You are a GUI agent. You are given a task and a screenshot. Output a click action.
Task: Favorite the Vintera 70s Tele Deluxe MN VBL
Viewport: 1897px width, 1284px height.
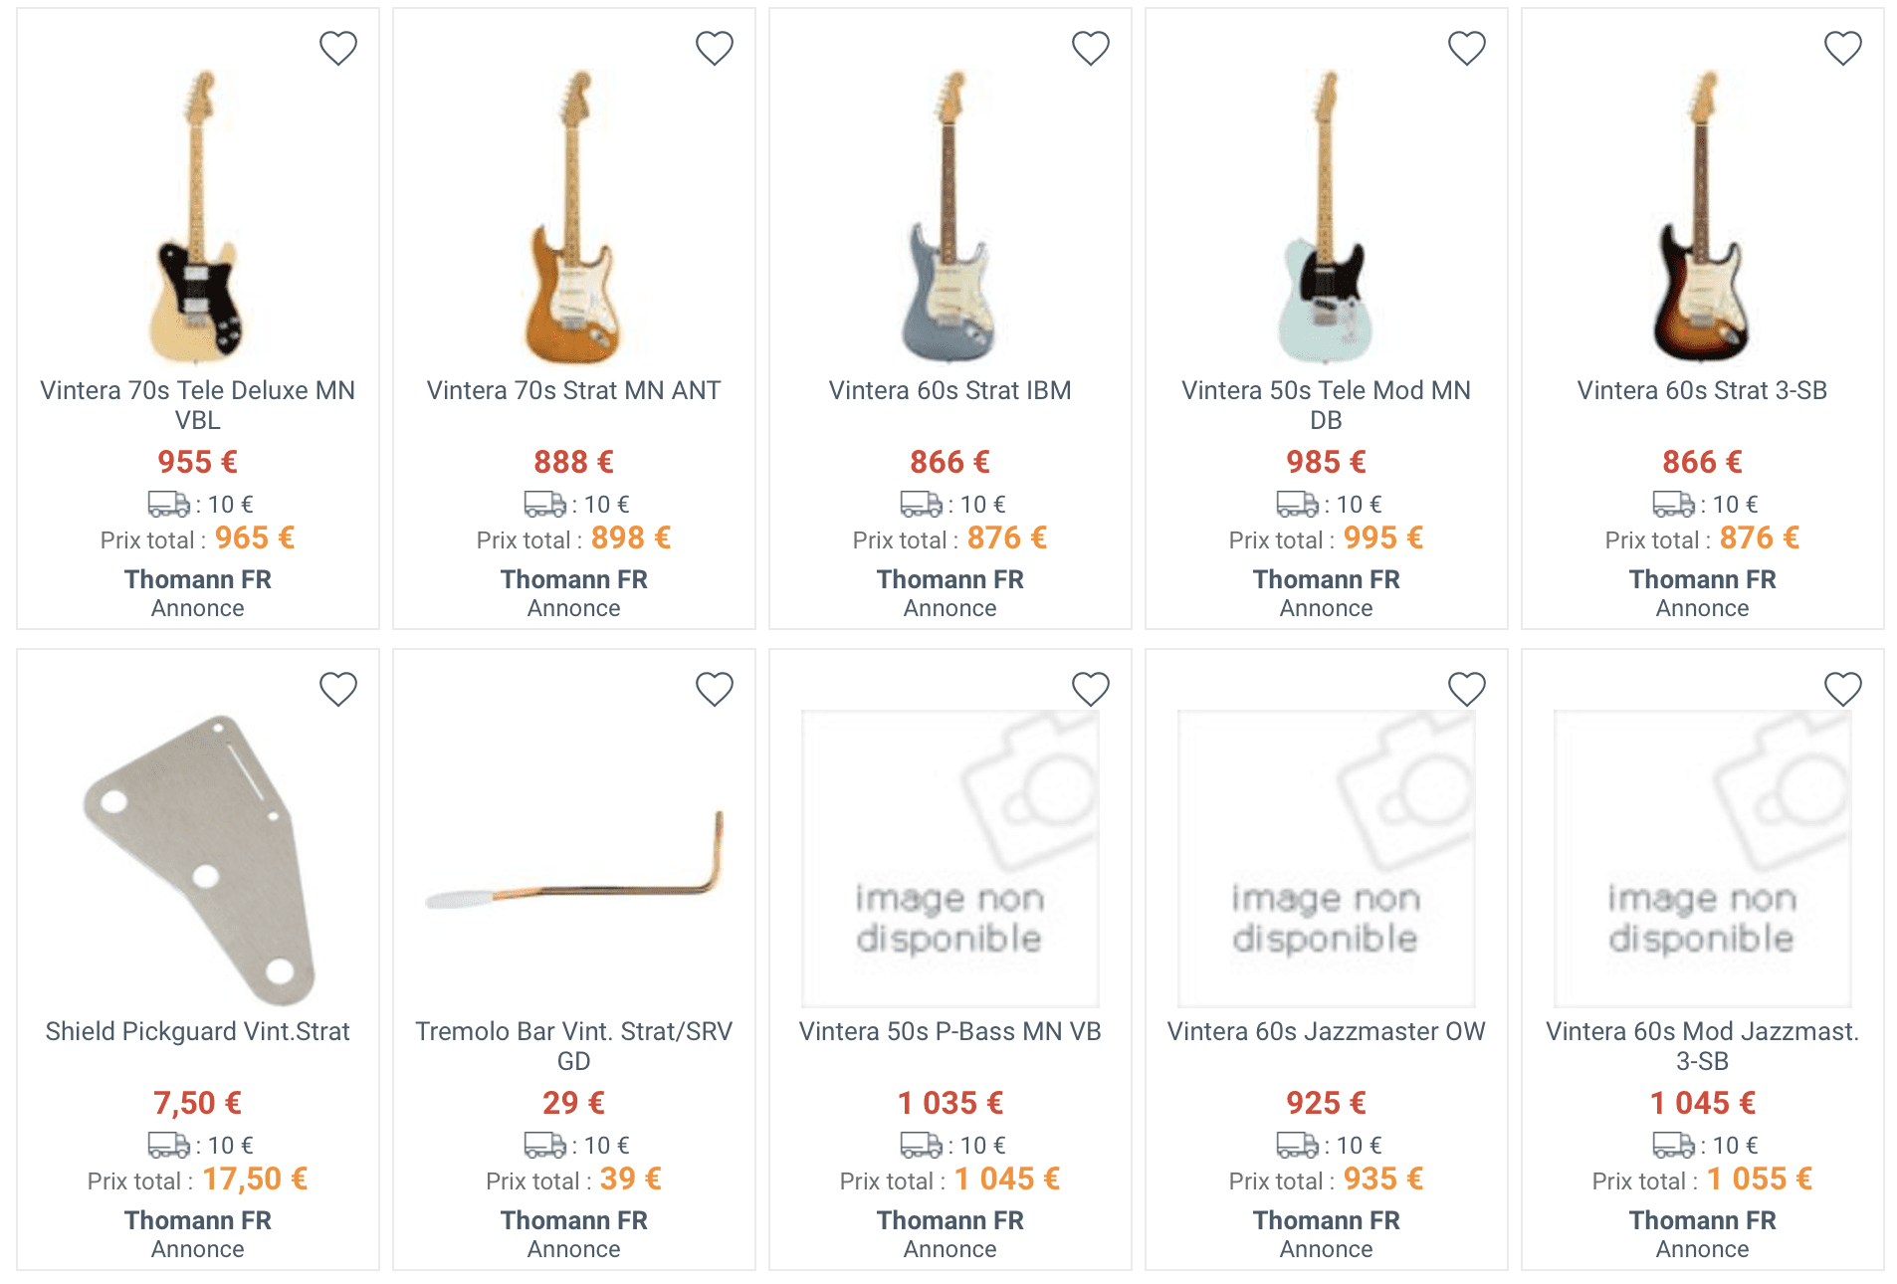pyautogui.click(x=337, y=48)
